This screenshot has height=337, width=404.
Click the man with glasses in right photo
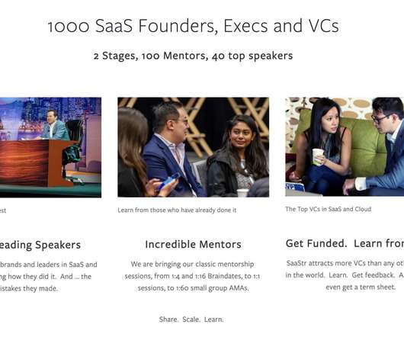(x=379, y=144)
